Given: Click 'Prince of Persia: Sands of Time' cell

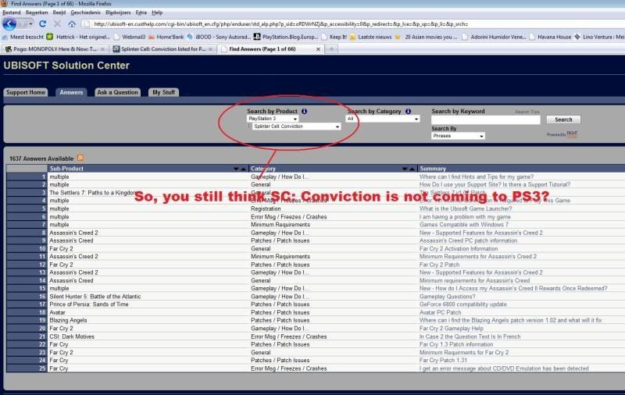Looking at the screenshot, I should click(x=89, y=304).
